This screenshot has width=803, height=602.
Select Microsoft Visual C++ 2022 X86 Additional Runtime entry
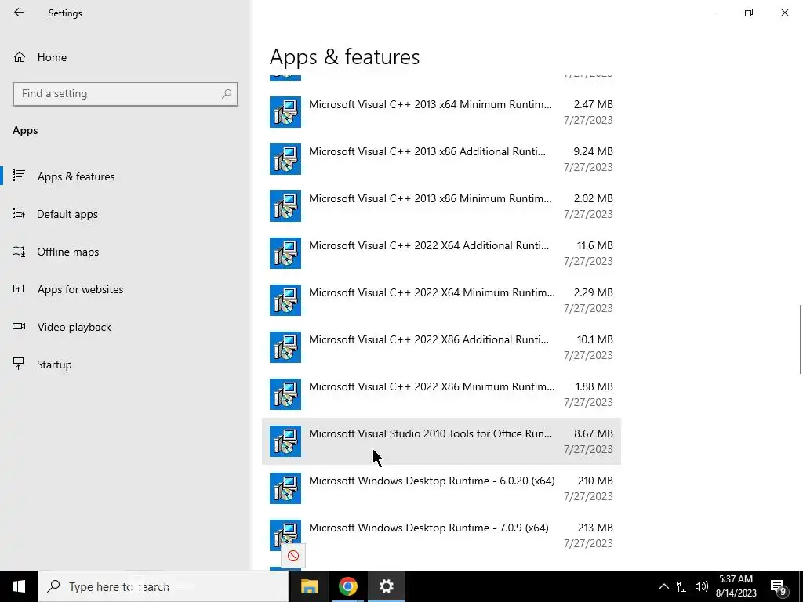tap(441, 347)
